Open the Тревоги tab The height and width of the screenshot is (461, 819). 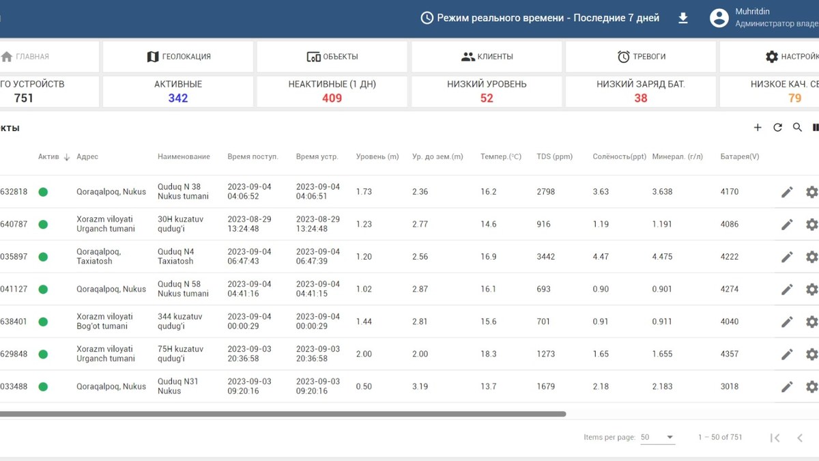click(x=641, y=57)
